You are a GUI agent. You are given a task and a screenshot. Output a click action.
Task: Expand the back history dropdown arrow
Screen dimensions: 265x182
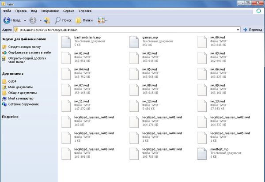point(25,20)
